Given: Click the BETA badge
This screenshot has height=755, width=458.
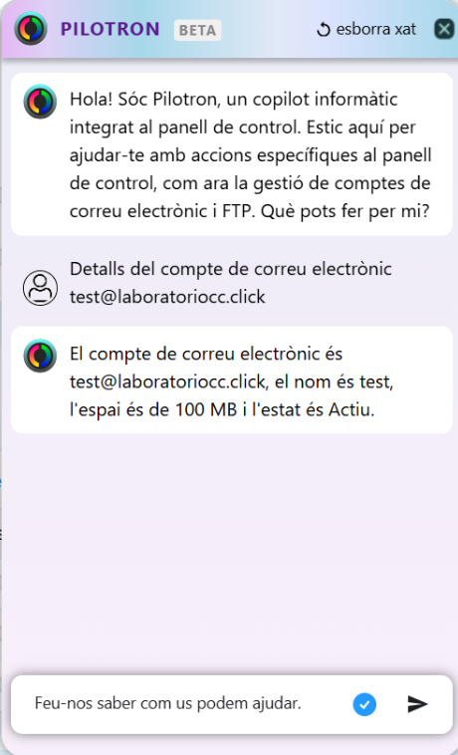Looking at the screenshot, I should [198, 30].
